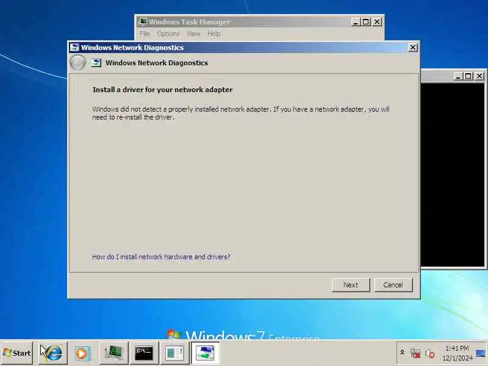Click the Network Diagnostics title bar icon

pyautogui.click(x=74, y=48)
